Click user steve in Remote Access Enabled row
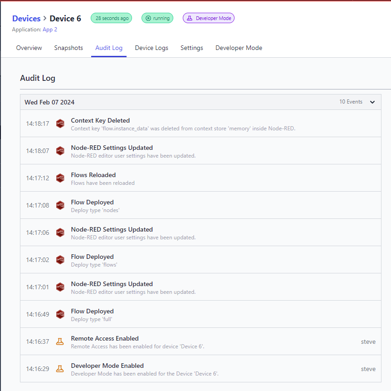Viewport: 391px width, 391px height. coord(368,342)
